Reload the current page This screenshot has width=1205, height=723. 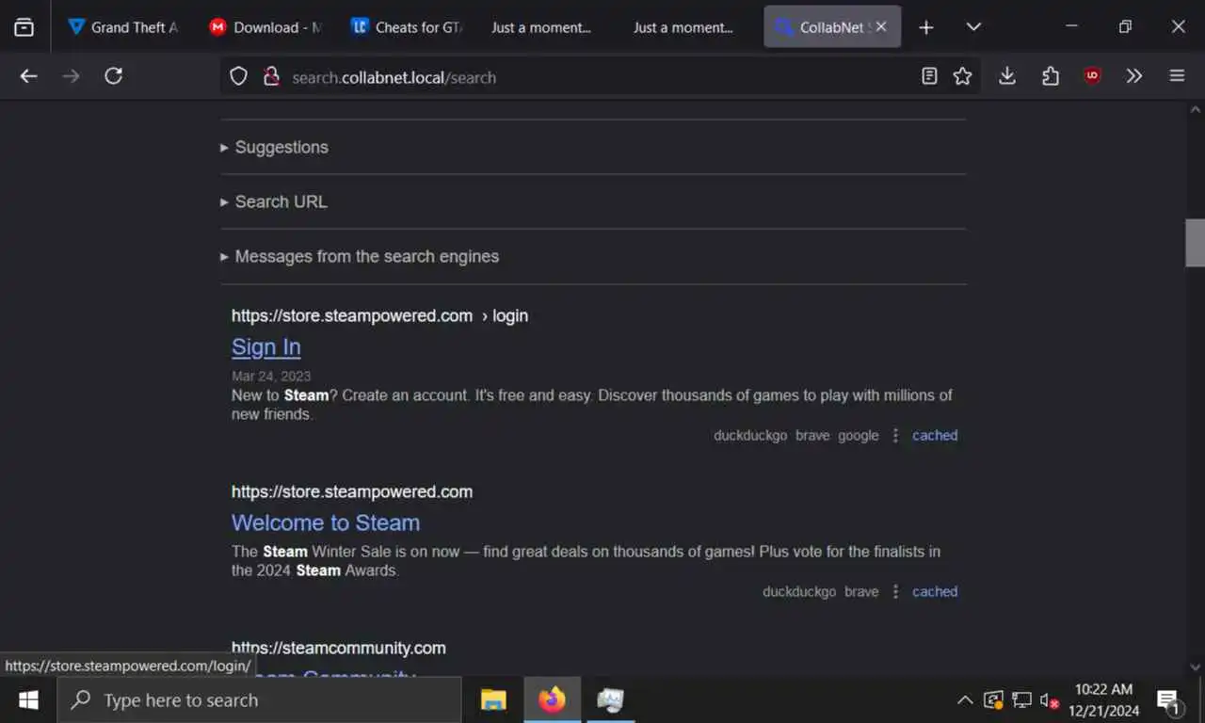pos(114,76)
